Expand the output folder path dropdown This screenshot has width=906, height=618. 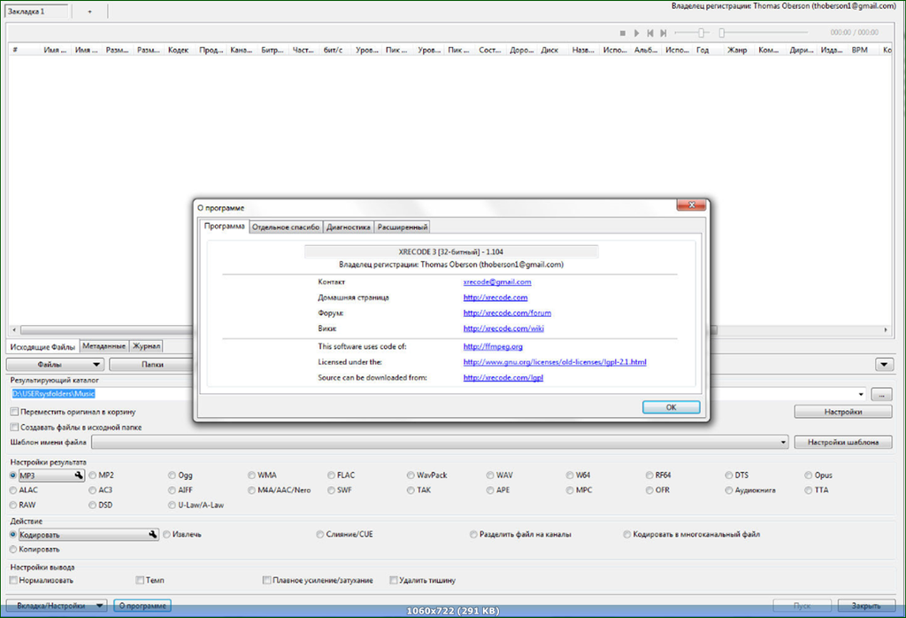pos(861,394)
